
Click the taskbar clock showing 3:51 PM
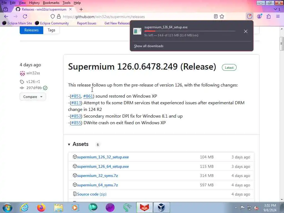pyautogui.click(x=270, y=208)
